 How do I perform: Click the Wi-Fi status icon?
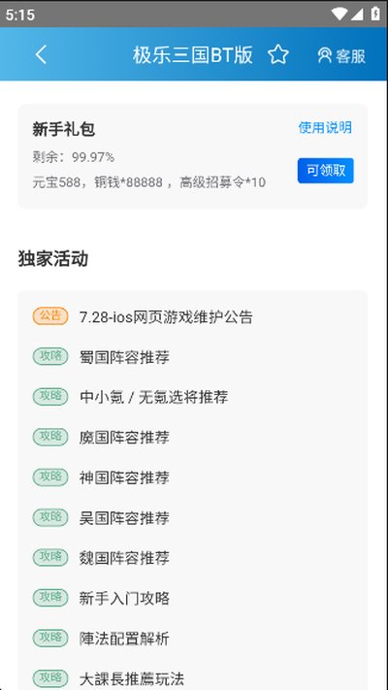point(339,15)
